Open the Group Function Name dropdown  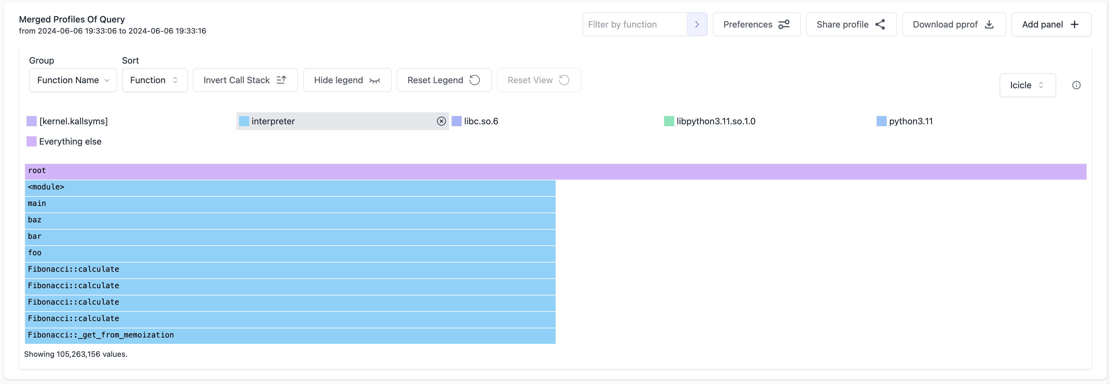pyautogui.click(x=73, y=80)
